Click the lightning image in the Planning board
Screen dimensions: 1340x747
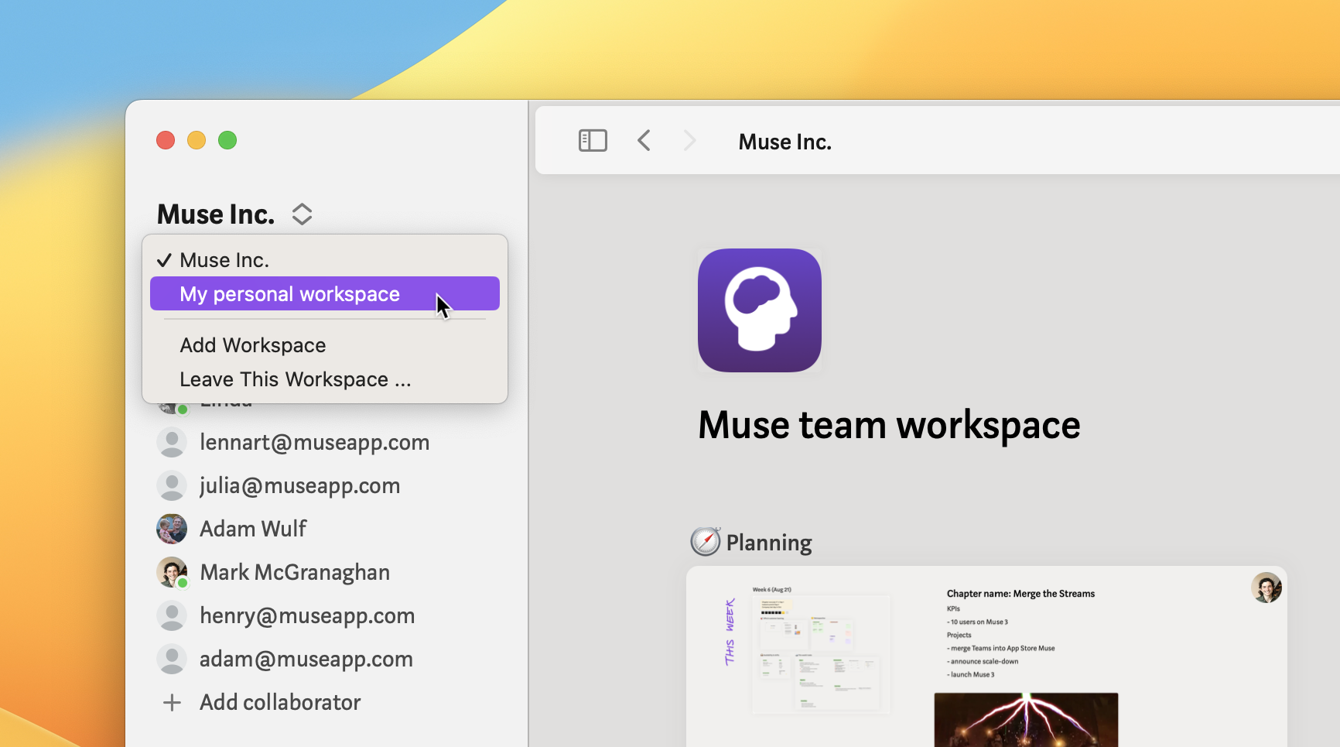1026,720
